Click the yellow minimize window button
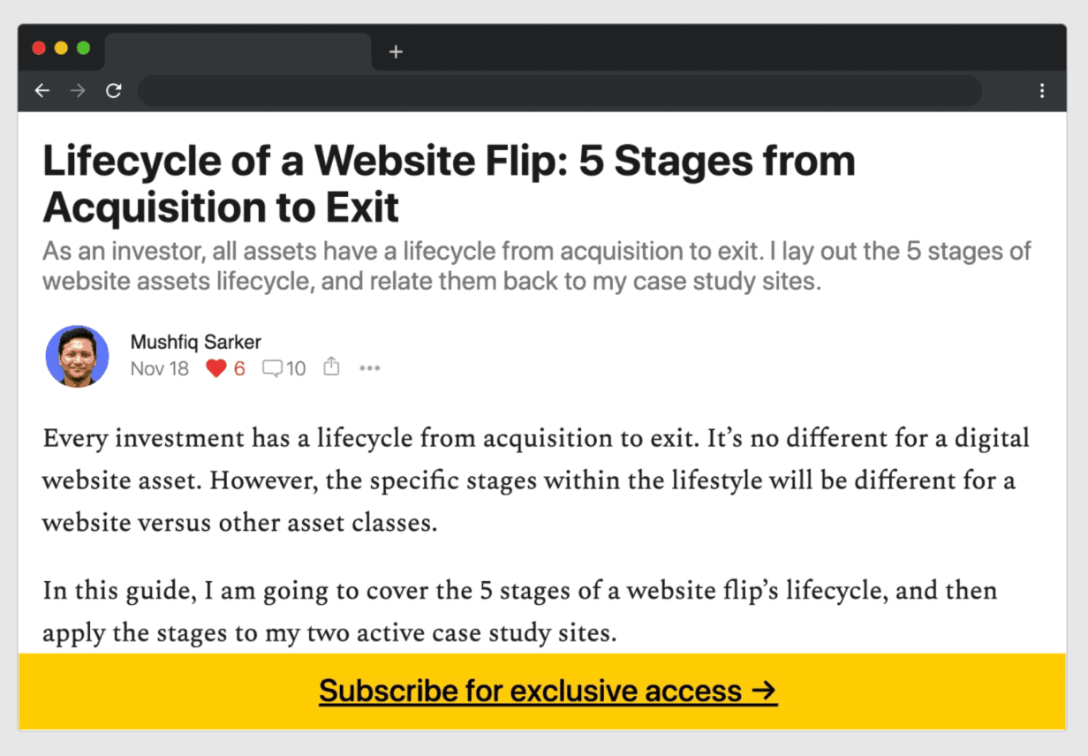 pos(61,48)
